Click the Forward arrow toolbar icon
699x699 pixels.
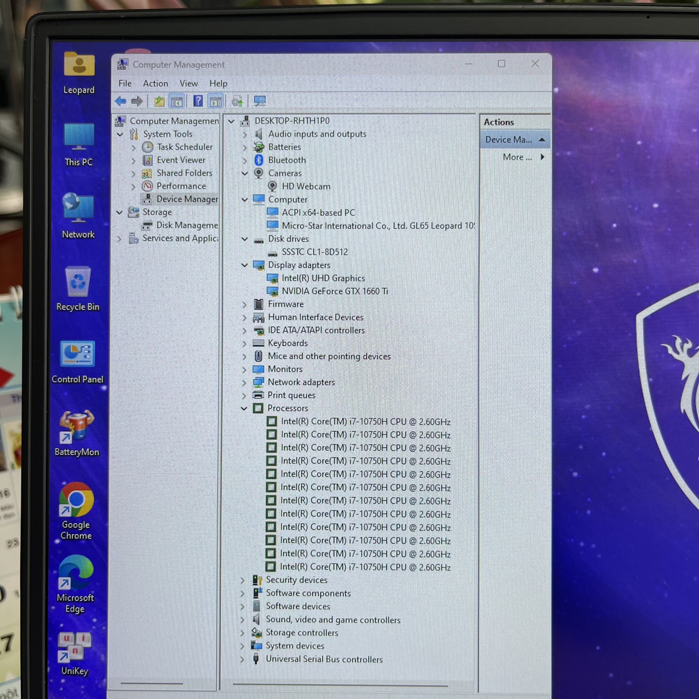pyautogui.click(x=137, y=101)
